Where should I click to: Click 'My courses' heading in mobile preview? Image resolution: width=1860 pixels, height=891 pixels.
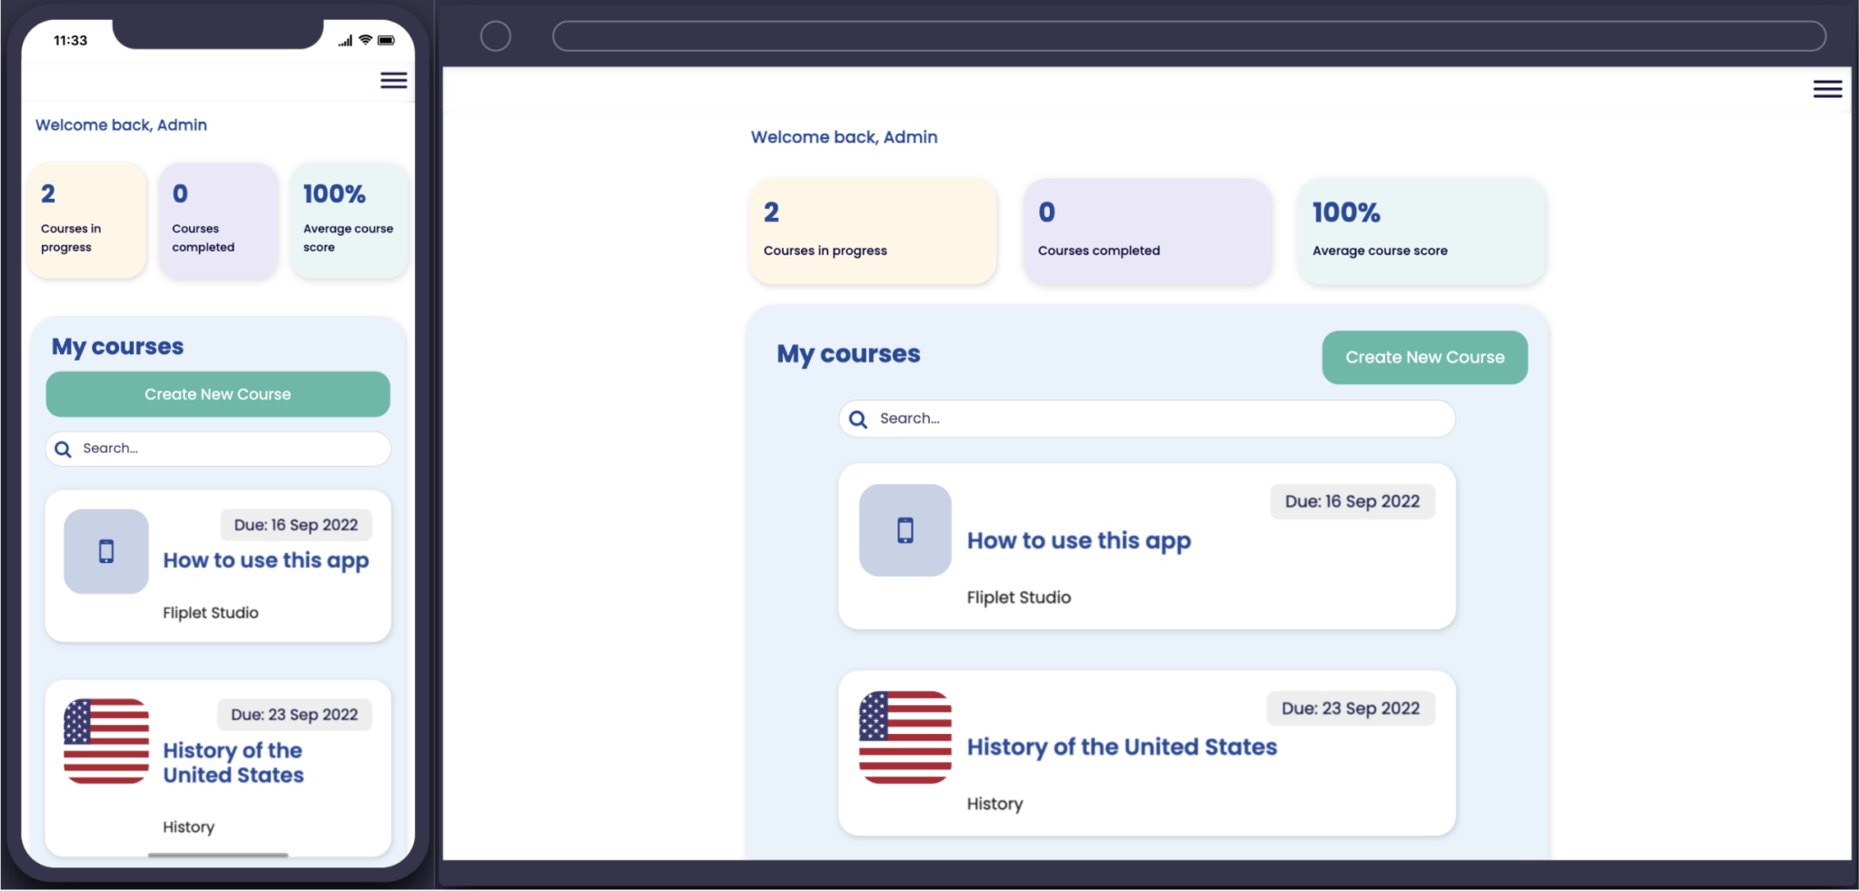click(x=117, y=347)
